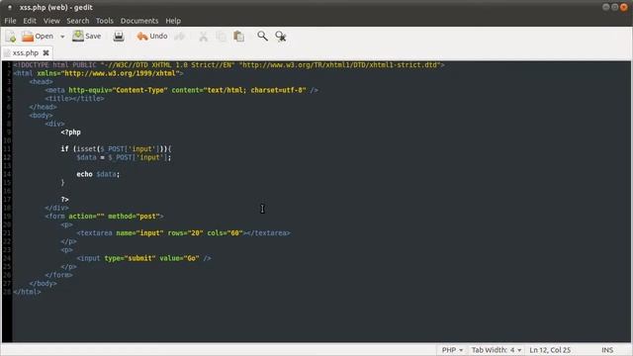The width and height of the screenshot is (633, 356).
Task: Click the INS insert mode indicator
Action: click(x=607, y=350)
